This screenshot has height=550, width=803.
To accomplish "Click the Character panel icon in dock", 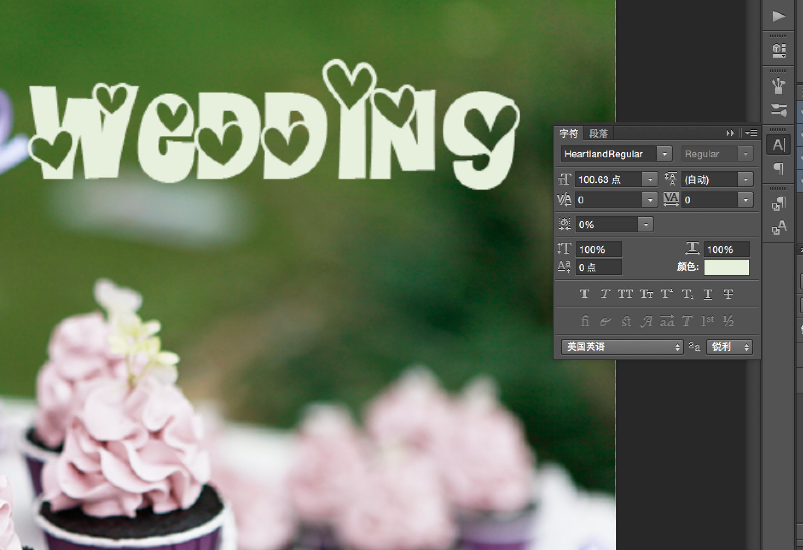I will 779,145.
